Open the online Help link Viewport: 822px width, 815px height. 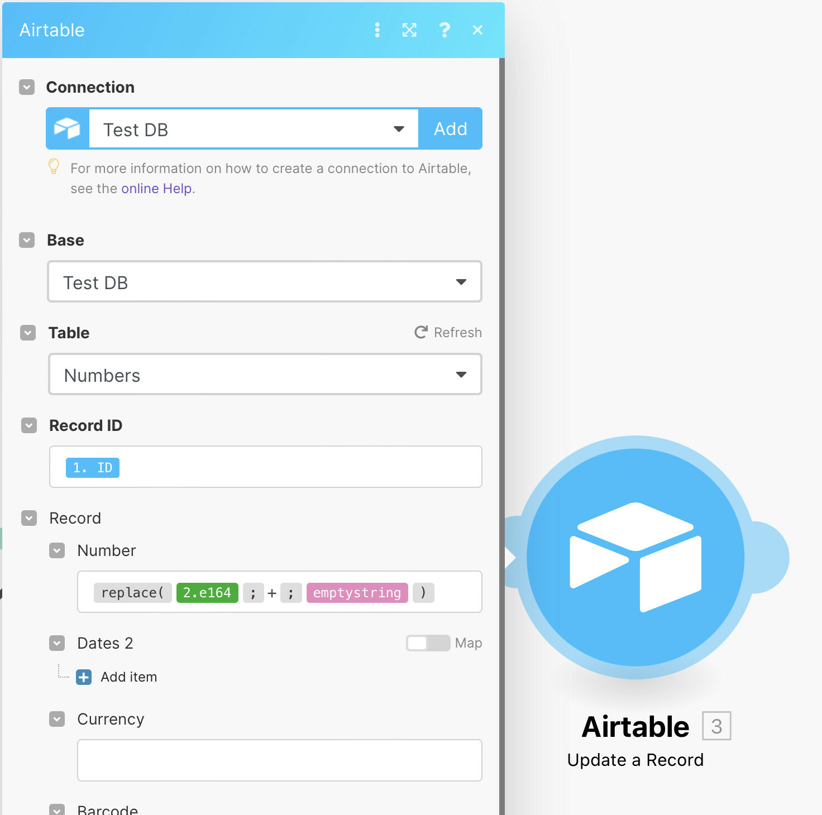(156, 189)
